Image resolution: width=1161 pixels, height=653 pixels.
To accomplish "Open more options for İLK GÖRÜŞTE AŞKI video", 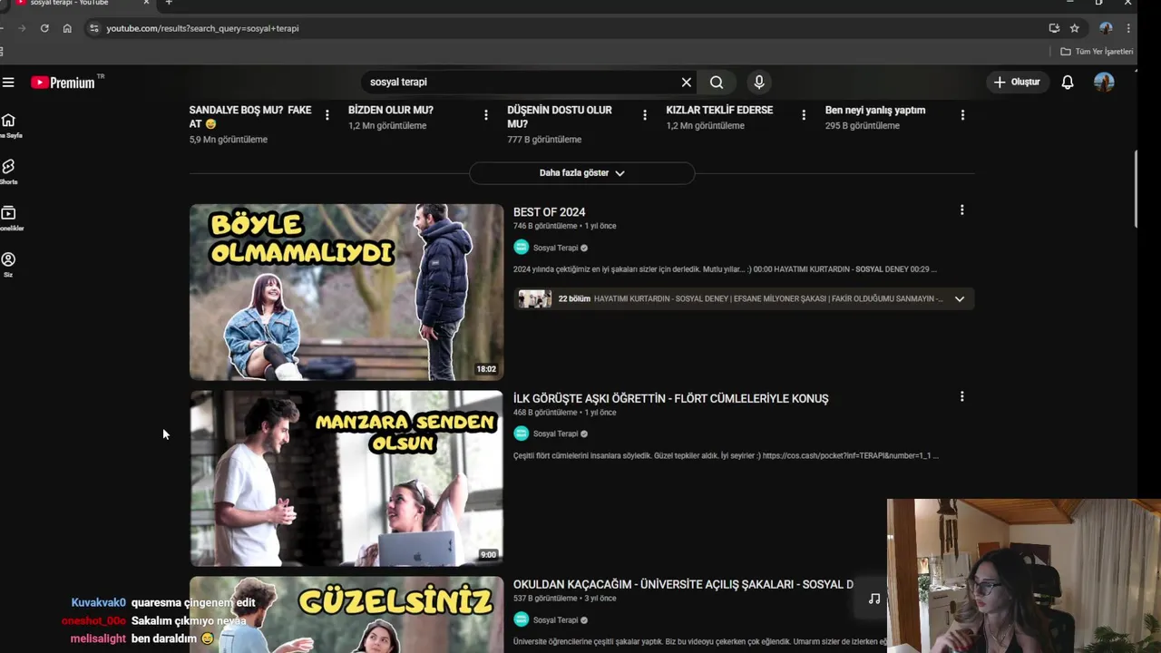I will [x=961, y=396].
